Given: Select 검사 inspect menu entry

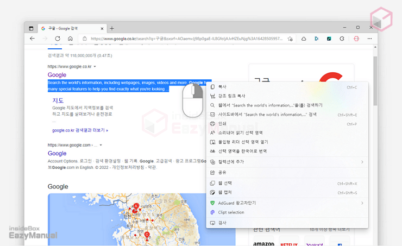Looking at the screenshot, I should coord(287,223).
